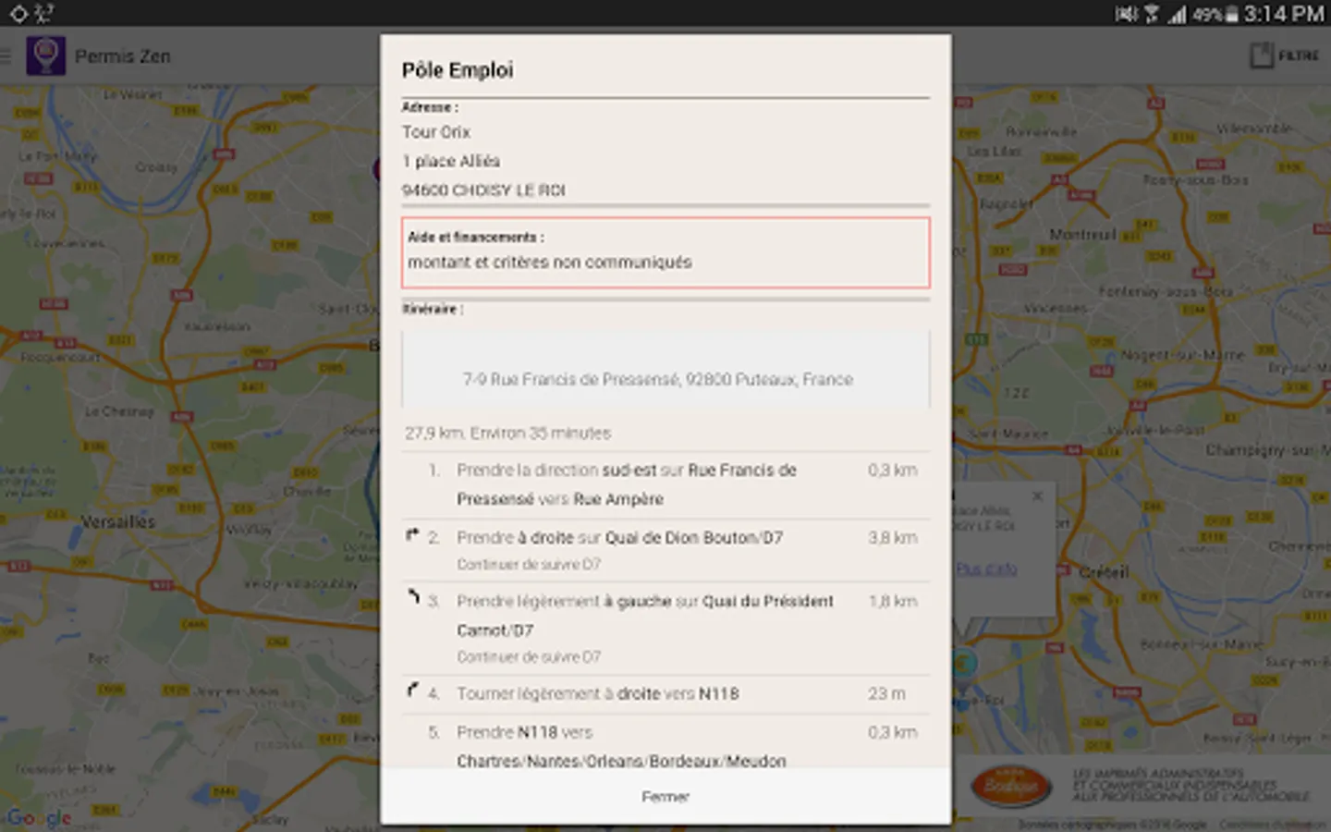Screen dimensions: 1331x832
Task: Open the advertisement banner at bottom right
Action: [x=1142, y=787]
